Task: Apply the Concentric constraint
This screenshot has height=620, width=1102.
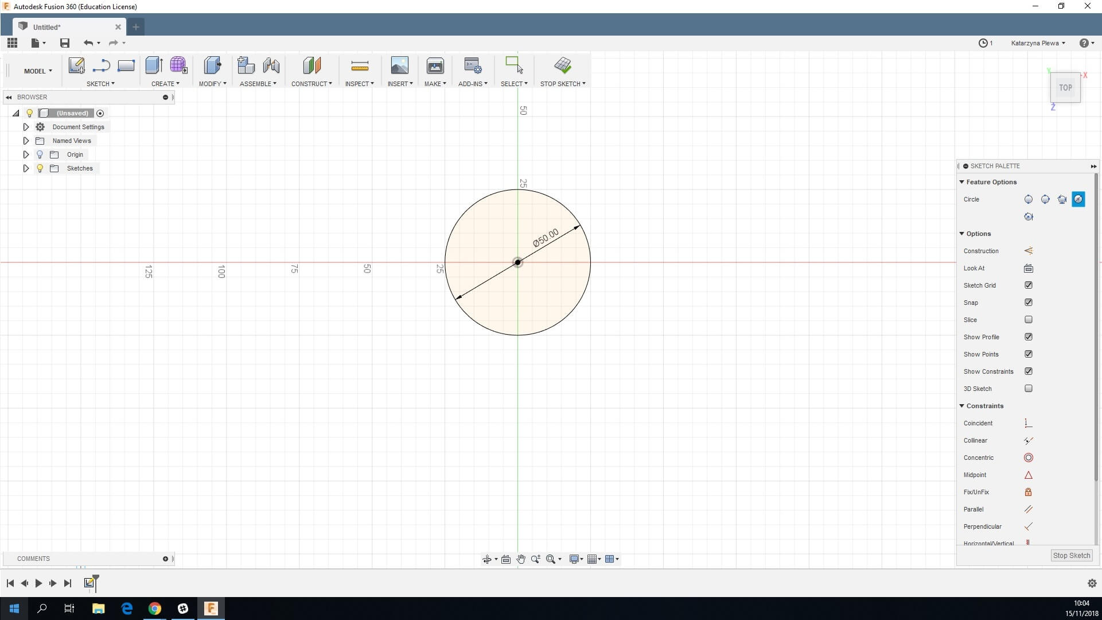Action: pyautogui.click(x=1029, y=458)
